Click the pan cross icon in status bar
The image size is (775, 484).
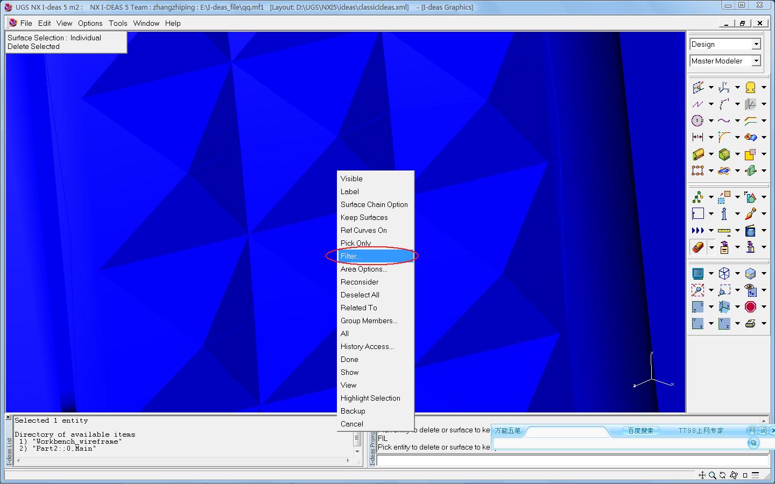702,475
